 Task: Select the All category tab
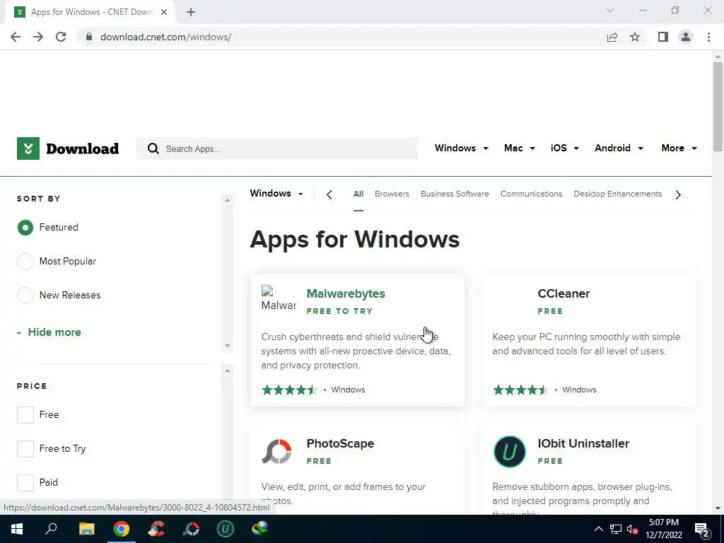pos(358,194)
